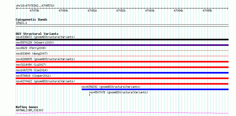Click the nsv9629 (Perry2008) label
The image size is (236, 116).
[31, 48]
